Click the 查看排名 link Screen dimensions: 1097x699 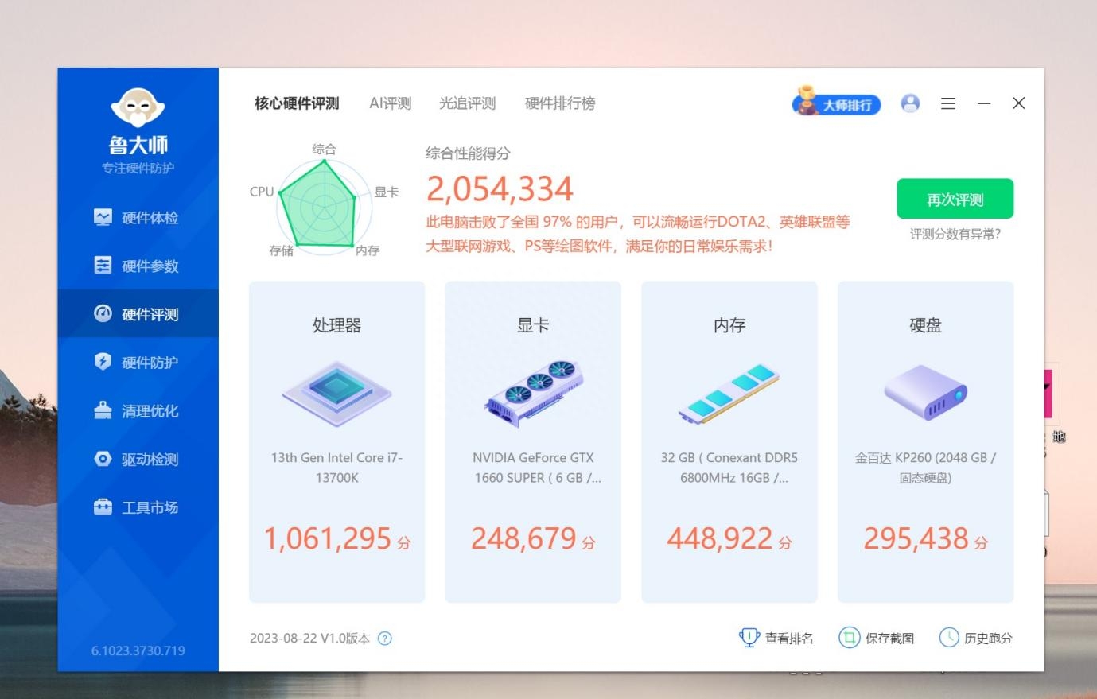tap(789, 639)
